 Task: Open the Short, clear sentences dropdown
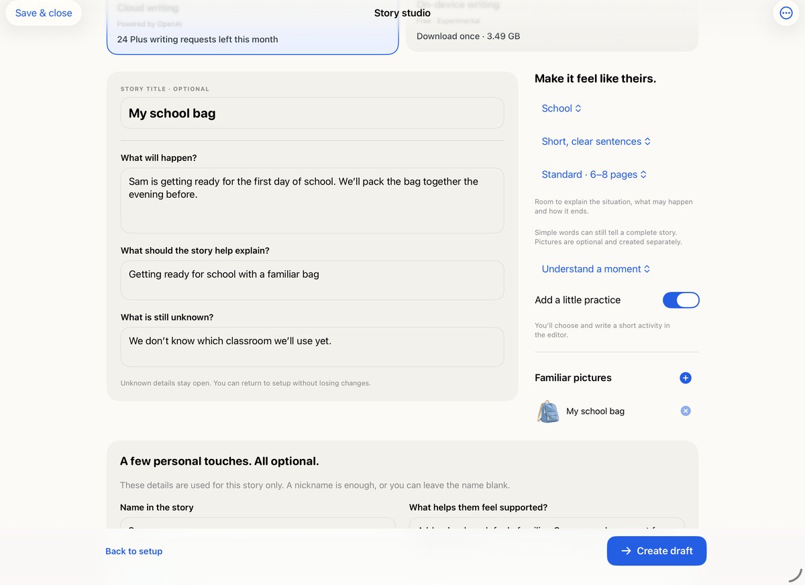(x=596, y=142)
